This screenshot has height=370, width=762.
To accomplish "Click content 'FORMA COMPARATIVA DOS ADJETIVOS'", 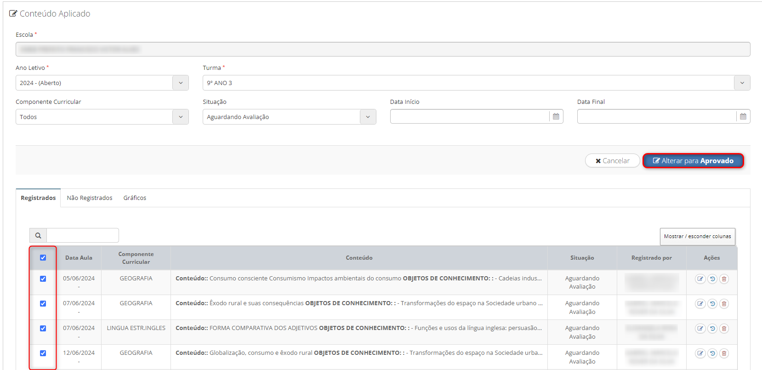I will [263, 328].
